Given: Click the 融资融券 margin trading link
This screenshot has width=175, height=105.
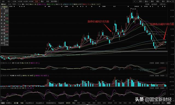Looking at the screenshot, I should (x=154, y=4).
